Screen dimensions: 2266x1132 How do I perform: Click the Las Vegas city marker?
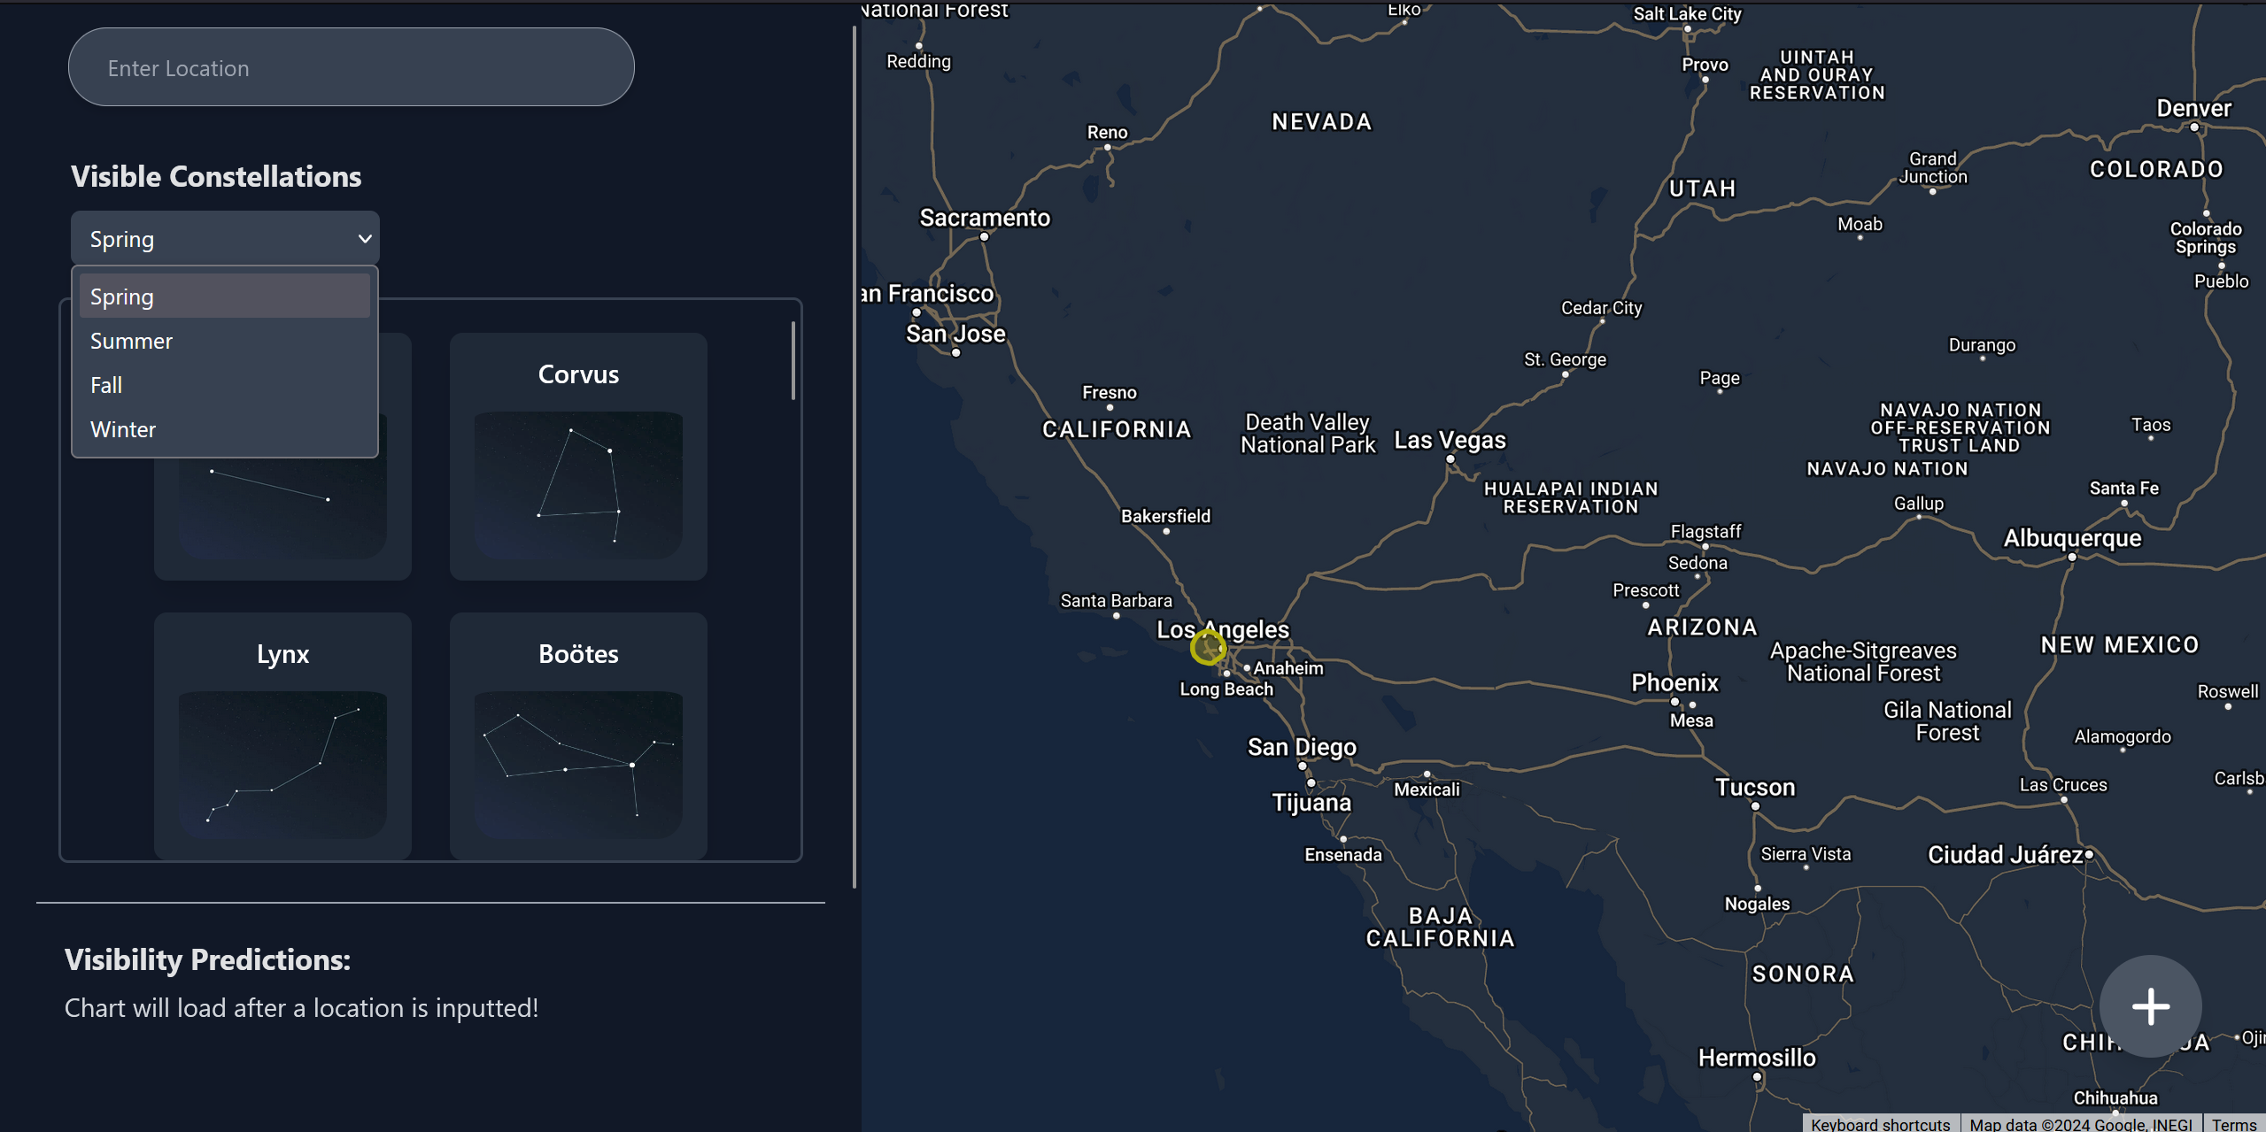(1450, 459)
